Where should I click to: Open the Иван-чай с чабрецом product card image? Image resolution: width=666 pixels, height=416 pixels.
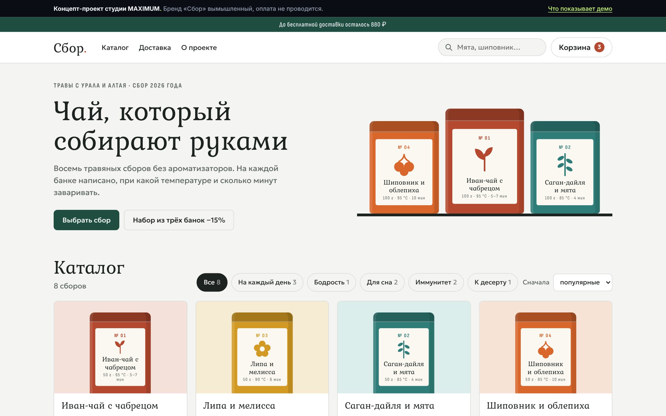pyautogui.click(x=120, y=347)
